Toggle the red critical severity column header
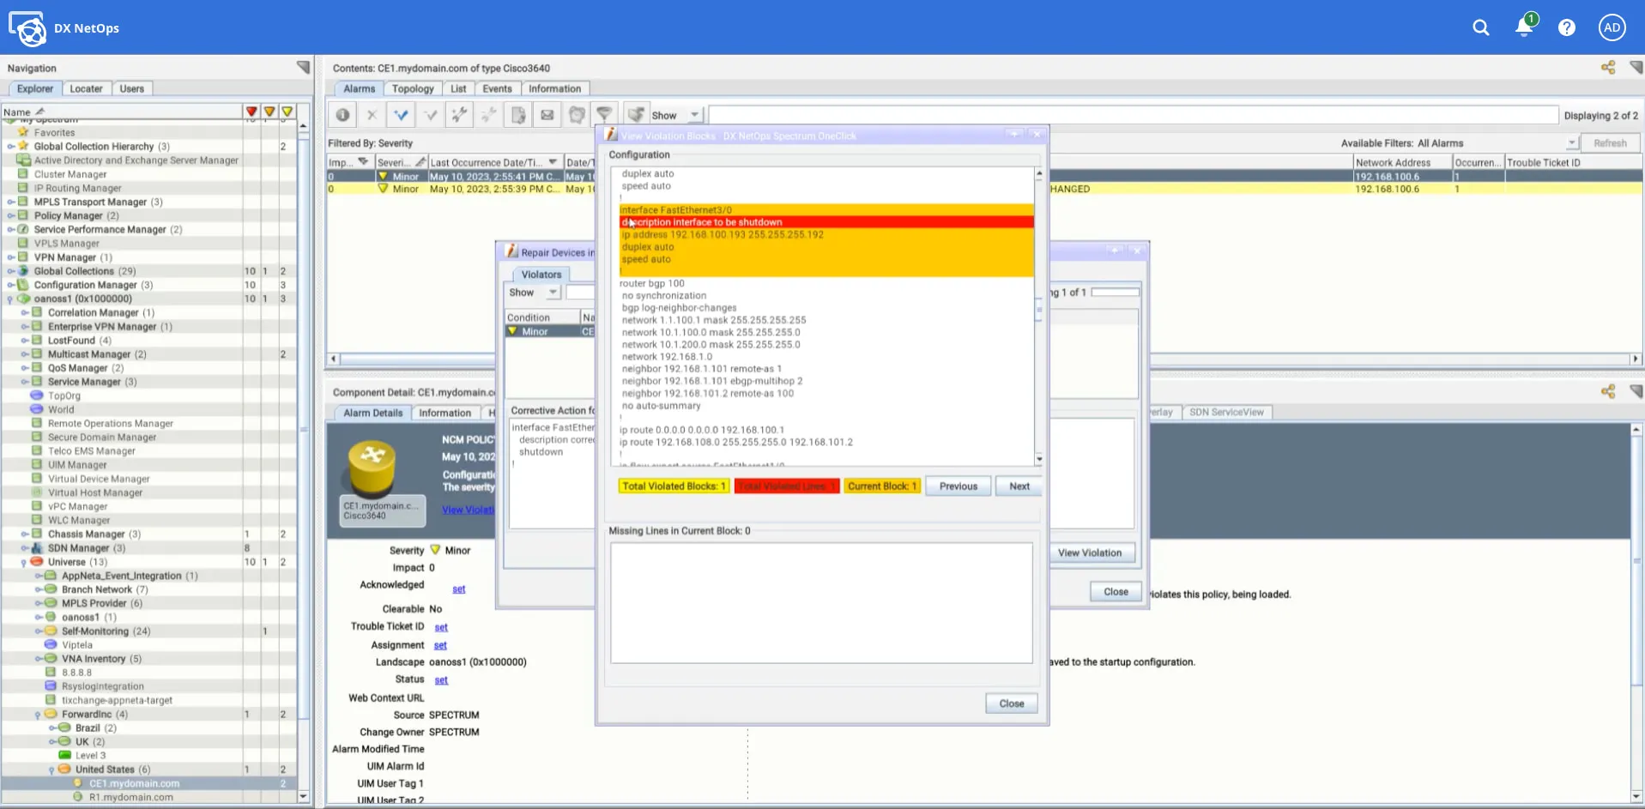The height and width of the screenshot is (809, 1645). (251, 112)
